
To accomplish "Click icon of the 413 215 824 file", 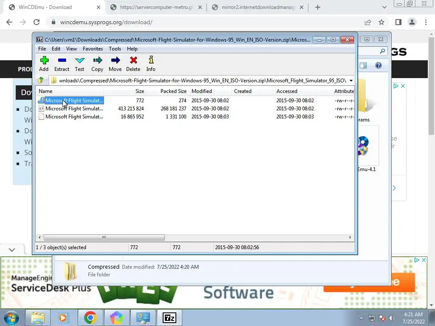I will point(41,108).
